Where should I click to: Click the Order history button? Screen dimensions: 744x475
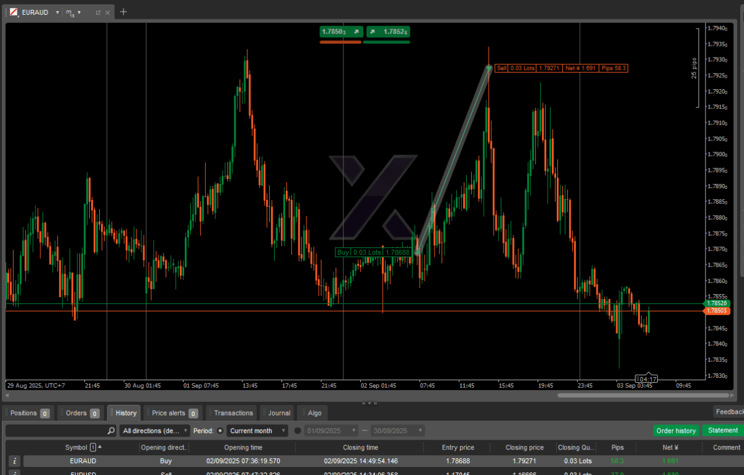pos(676,430)
